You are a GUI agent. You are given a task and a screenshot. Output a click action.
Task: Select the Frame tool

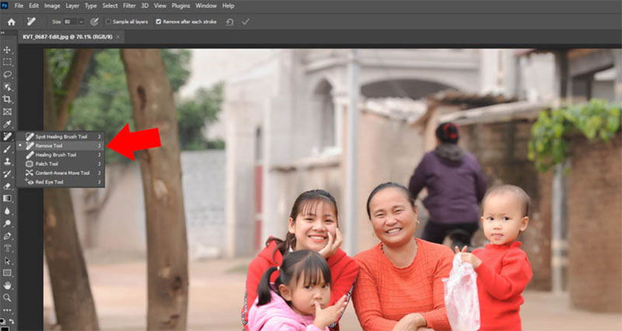click(x=7, y=112)
